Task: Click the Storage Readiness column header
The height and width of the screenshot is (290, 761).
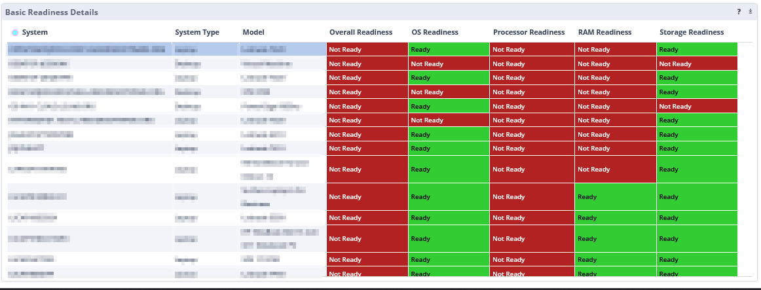Action: (692, 32)
